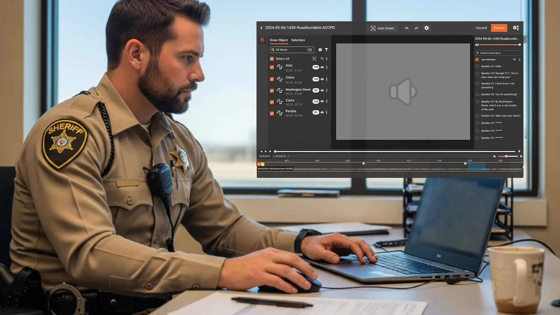Uncheck the Select All checkbox
Image resolution: width=560 pixels, height=315 pixels.
tap(272, 59)
